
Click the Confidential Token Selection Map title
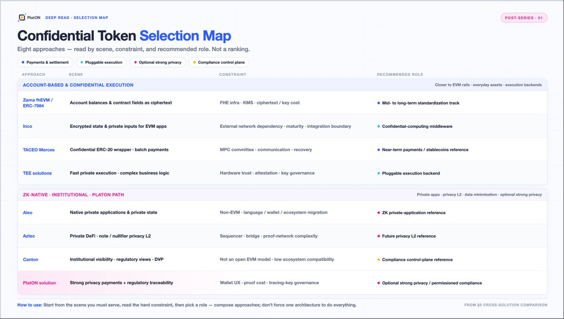pos(124,36)
